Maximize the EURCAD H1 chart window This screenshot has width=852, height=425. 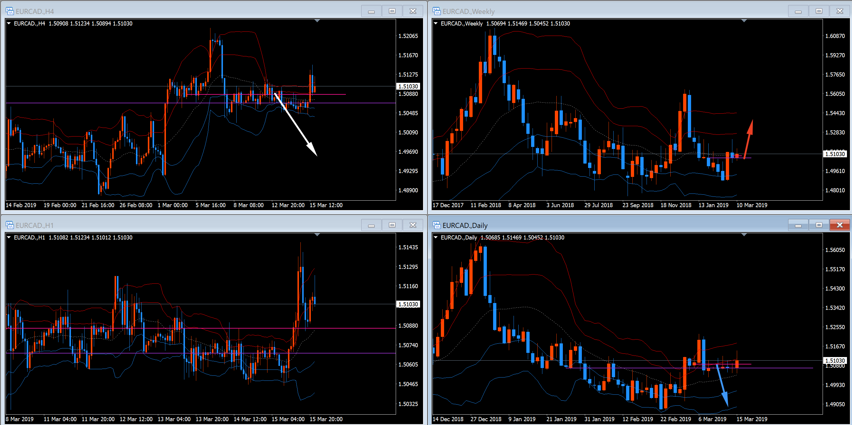(392, 225)
